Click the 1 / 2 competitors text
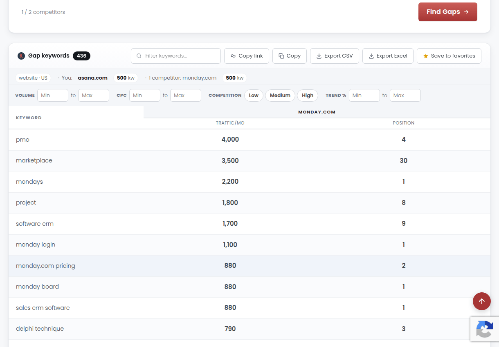The image size is (499, 347). pyautogui.click(x=43, y=12)
